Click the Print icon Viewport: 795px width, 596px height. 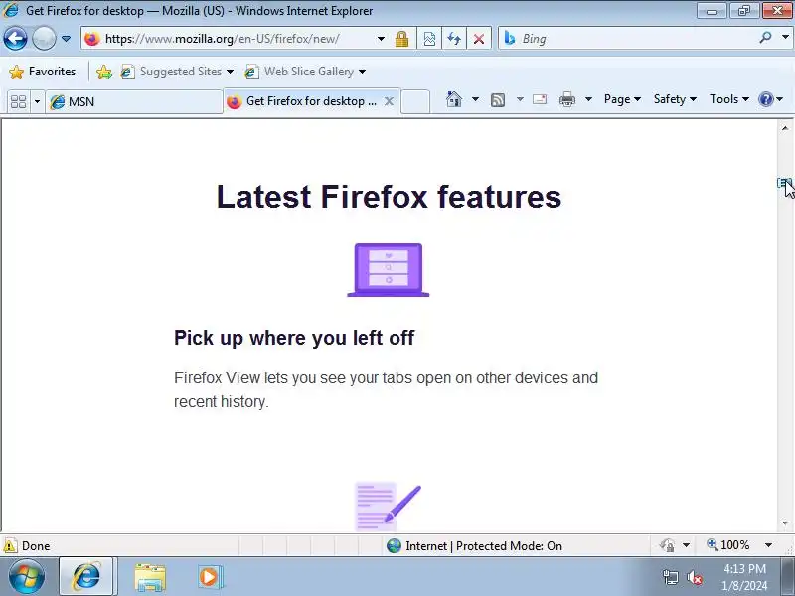567,99
